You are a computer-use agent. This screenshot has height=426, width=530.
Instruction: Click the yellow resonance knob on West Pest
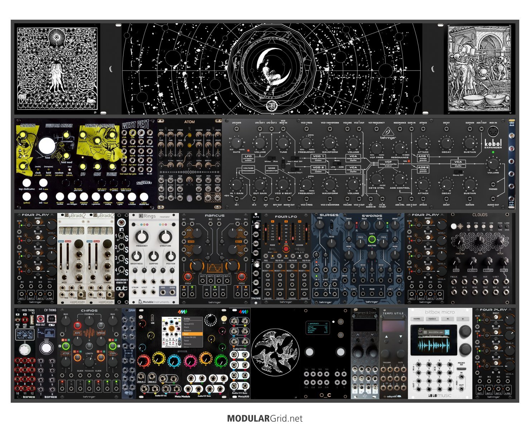(67, 135)
